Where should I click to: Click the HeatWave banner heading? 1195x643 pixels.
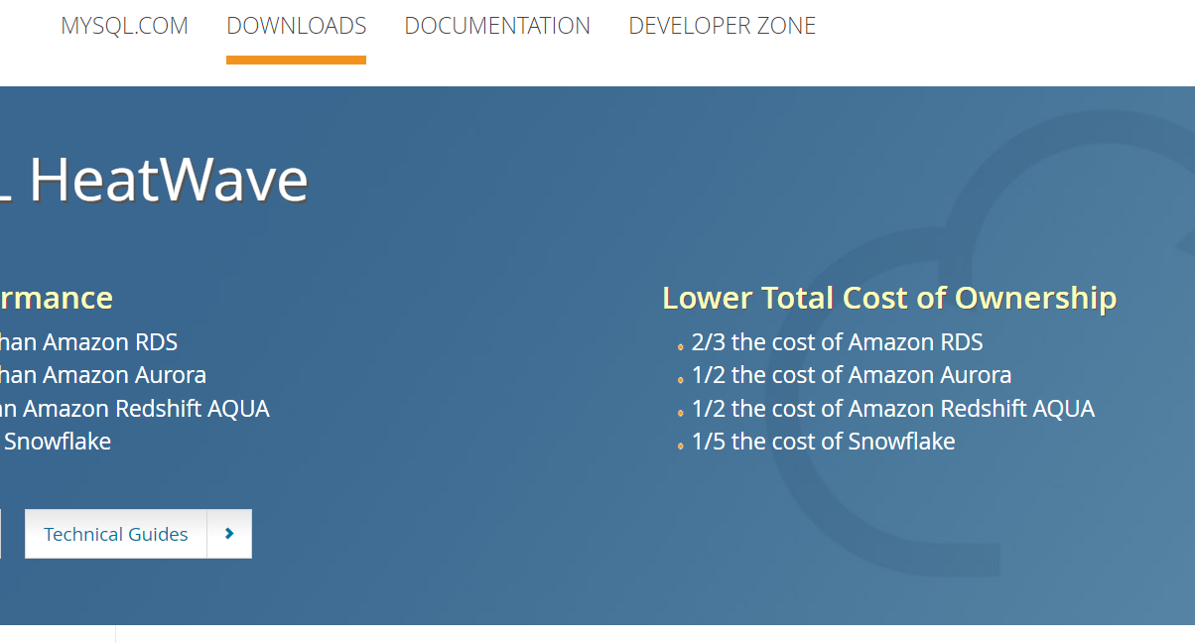(x=154, y=181)
